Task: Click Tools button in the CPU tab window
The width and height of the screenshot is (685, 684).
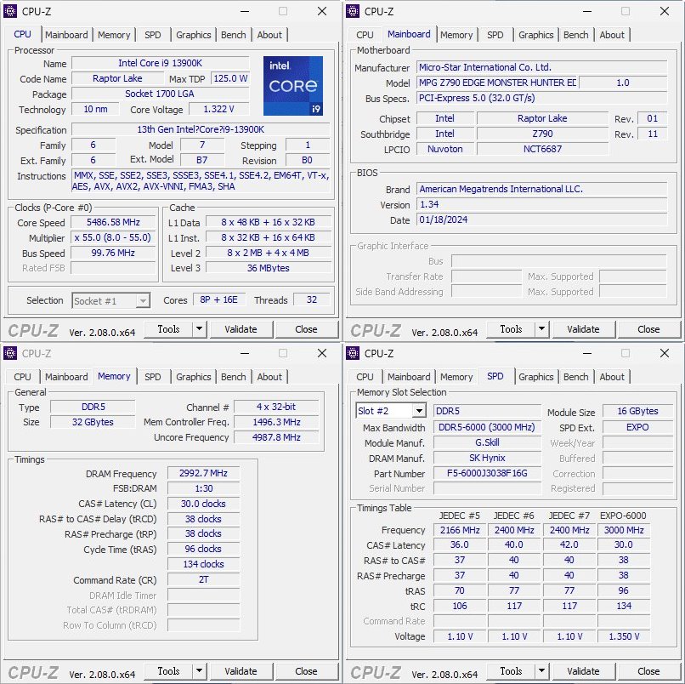Action: pyautogui.click(x=168, y=329)
